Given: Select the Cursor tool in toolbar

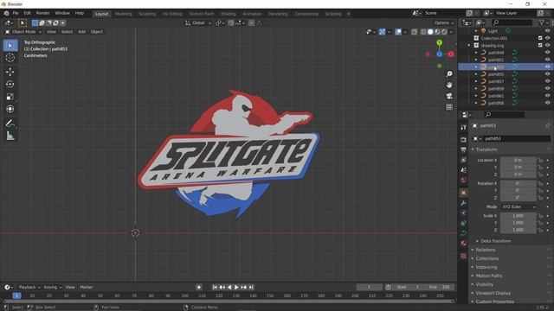Looking at the screenshot, I should (10, 58).
